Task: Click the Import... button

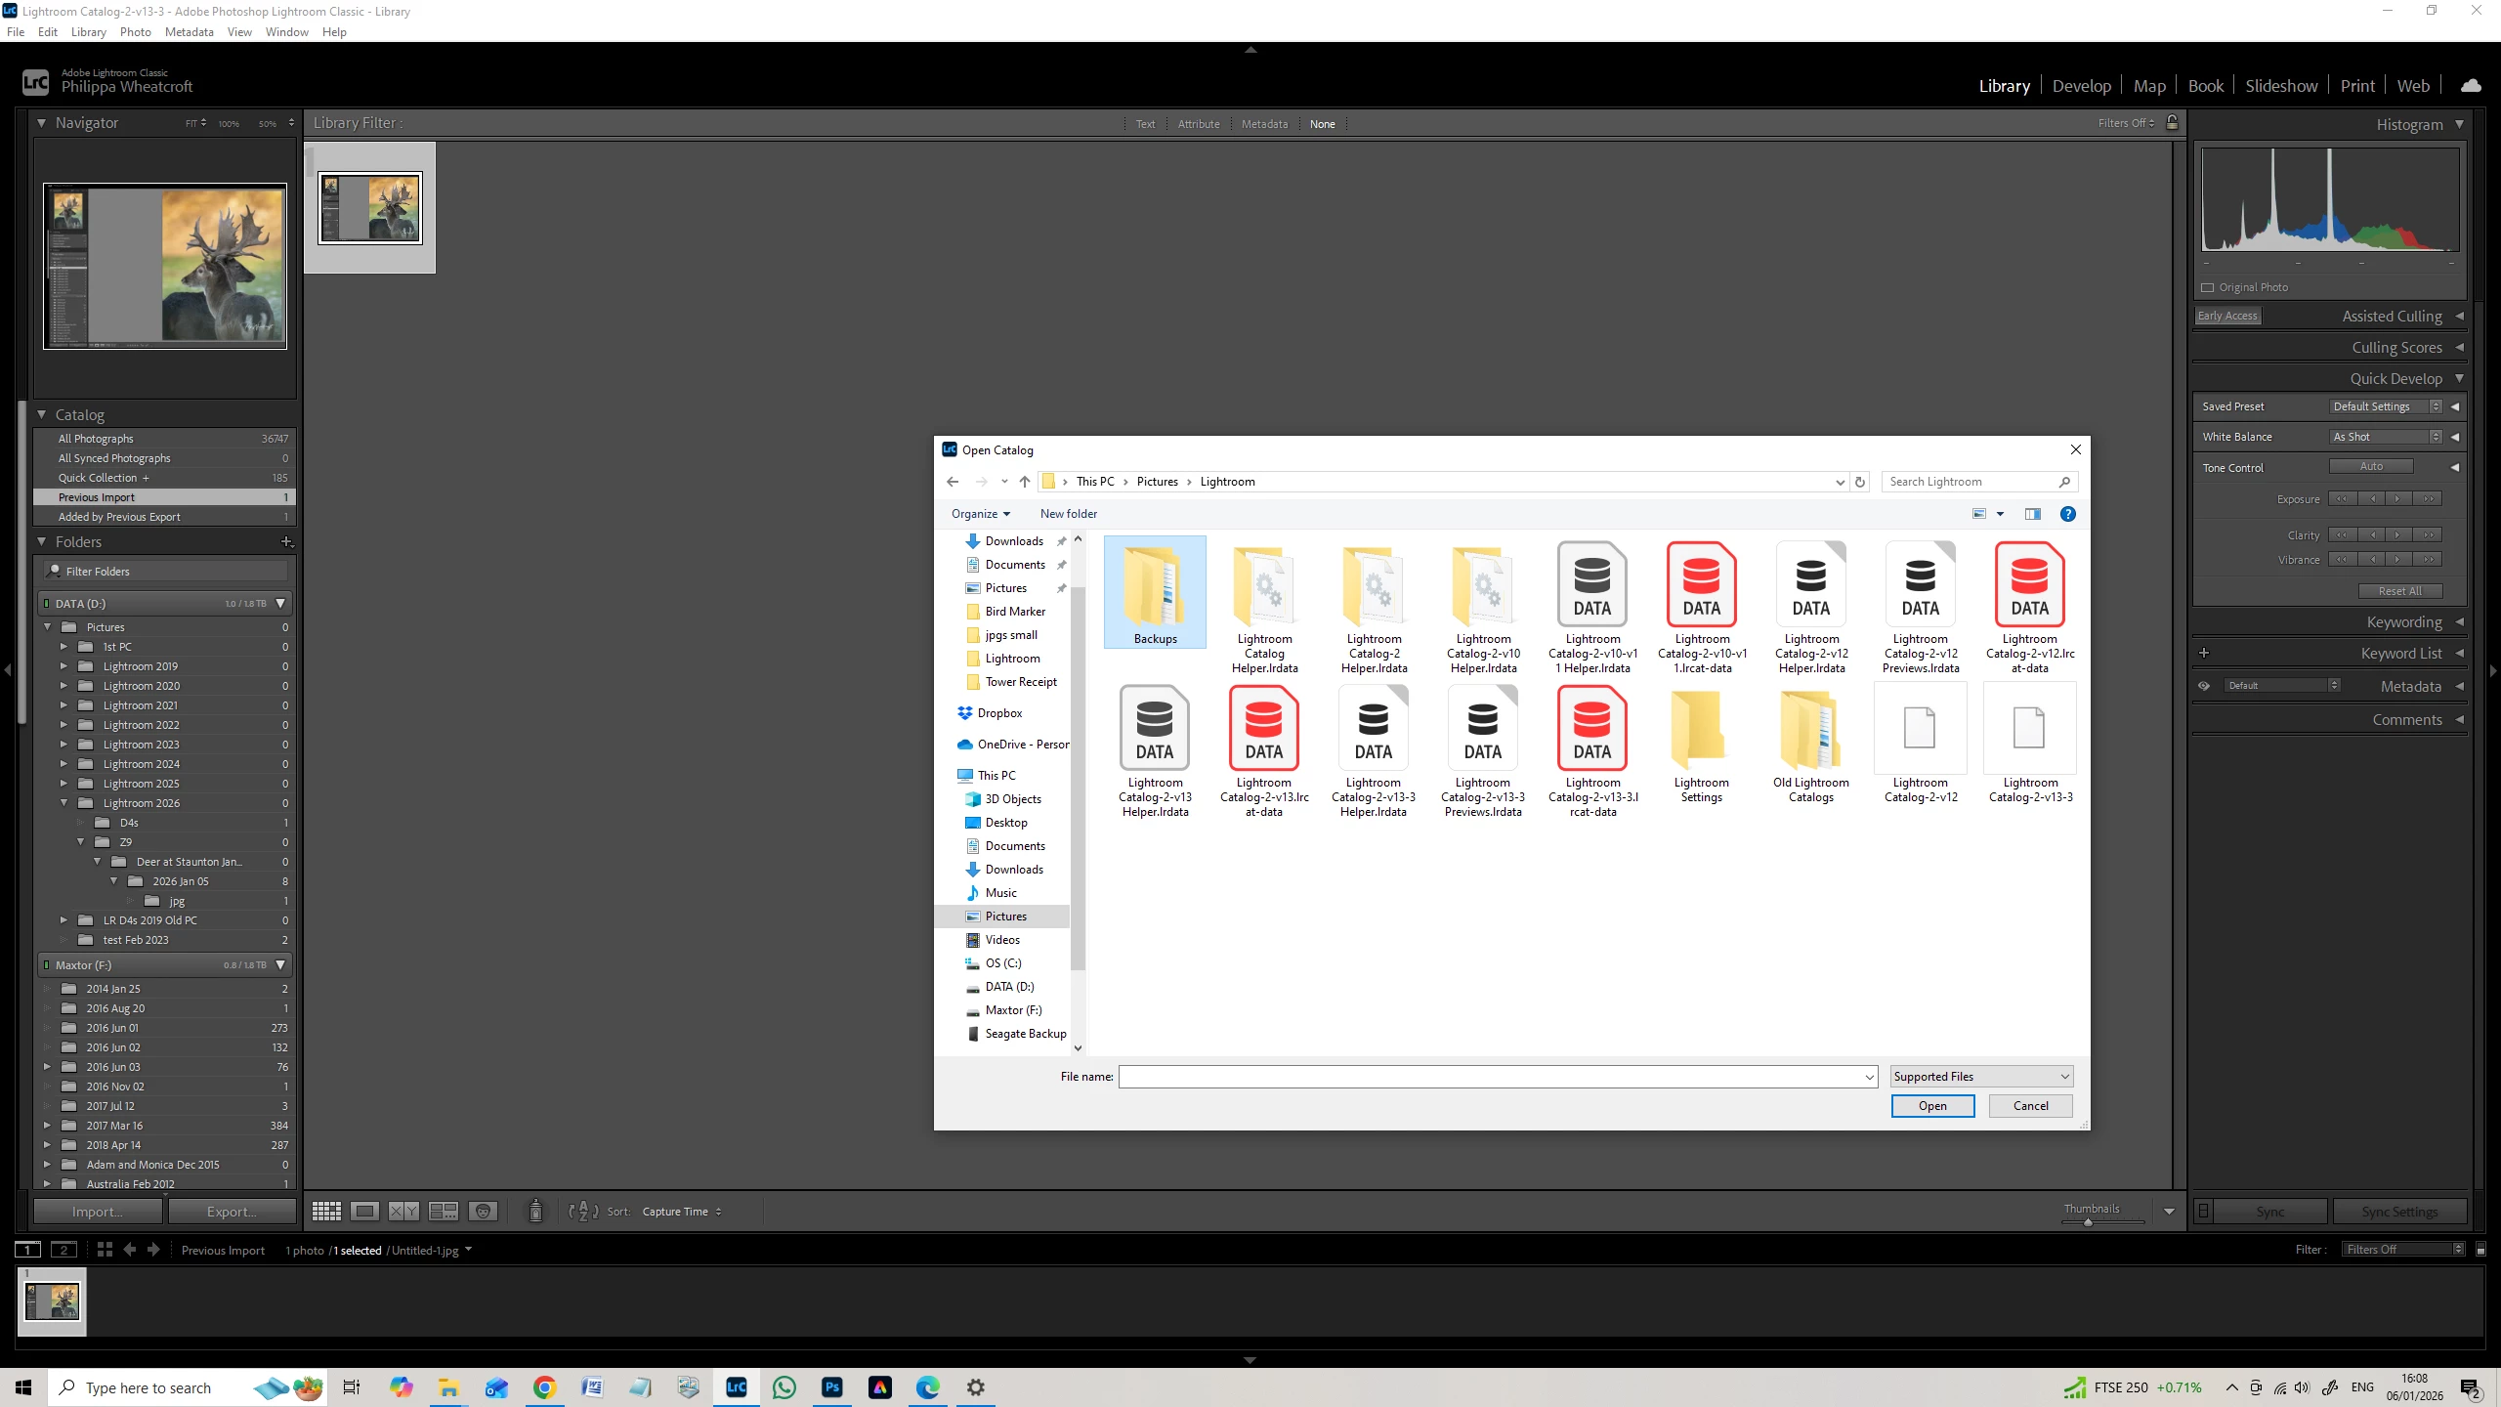Action: [x=98, y=1212]
